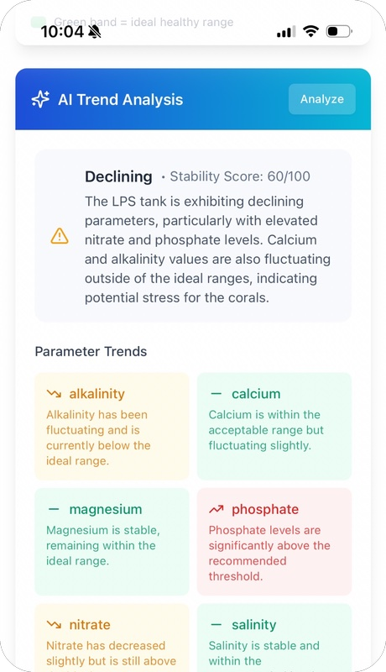Click the Stability Score 60/100 text

click(240, 176)
